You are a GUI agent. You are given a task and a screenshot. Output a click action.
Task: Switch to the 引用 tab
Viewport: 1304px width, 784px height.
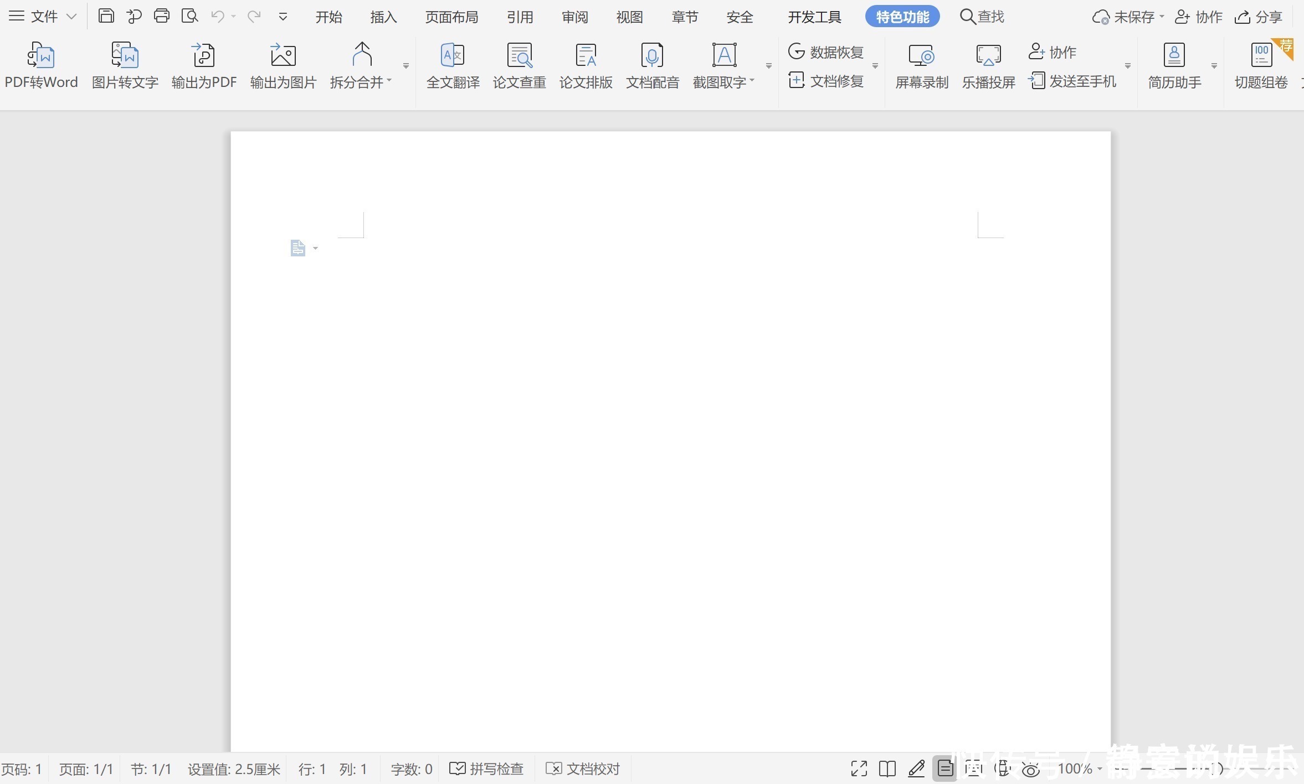[520, 17]
